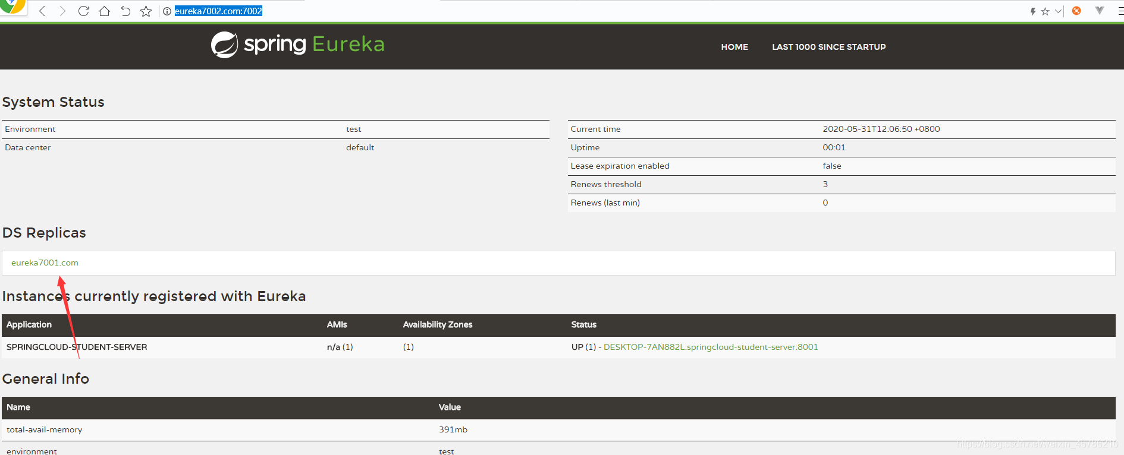Screen dimensions: 1124x455
Task: Select the Environment value test in System Status
Action: coord(354,129)
